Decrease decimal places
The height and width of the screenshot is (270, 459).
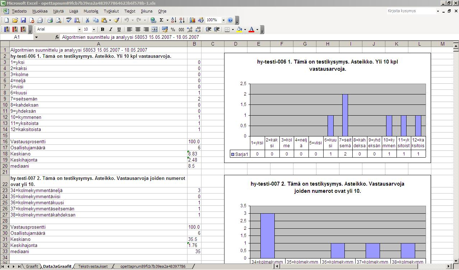pos(198,29)
